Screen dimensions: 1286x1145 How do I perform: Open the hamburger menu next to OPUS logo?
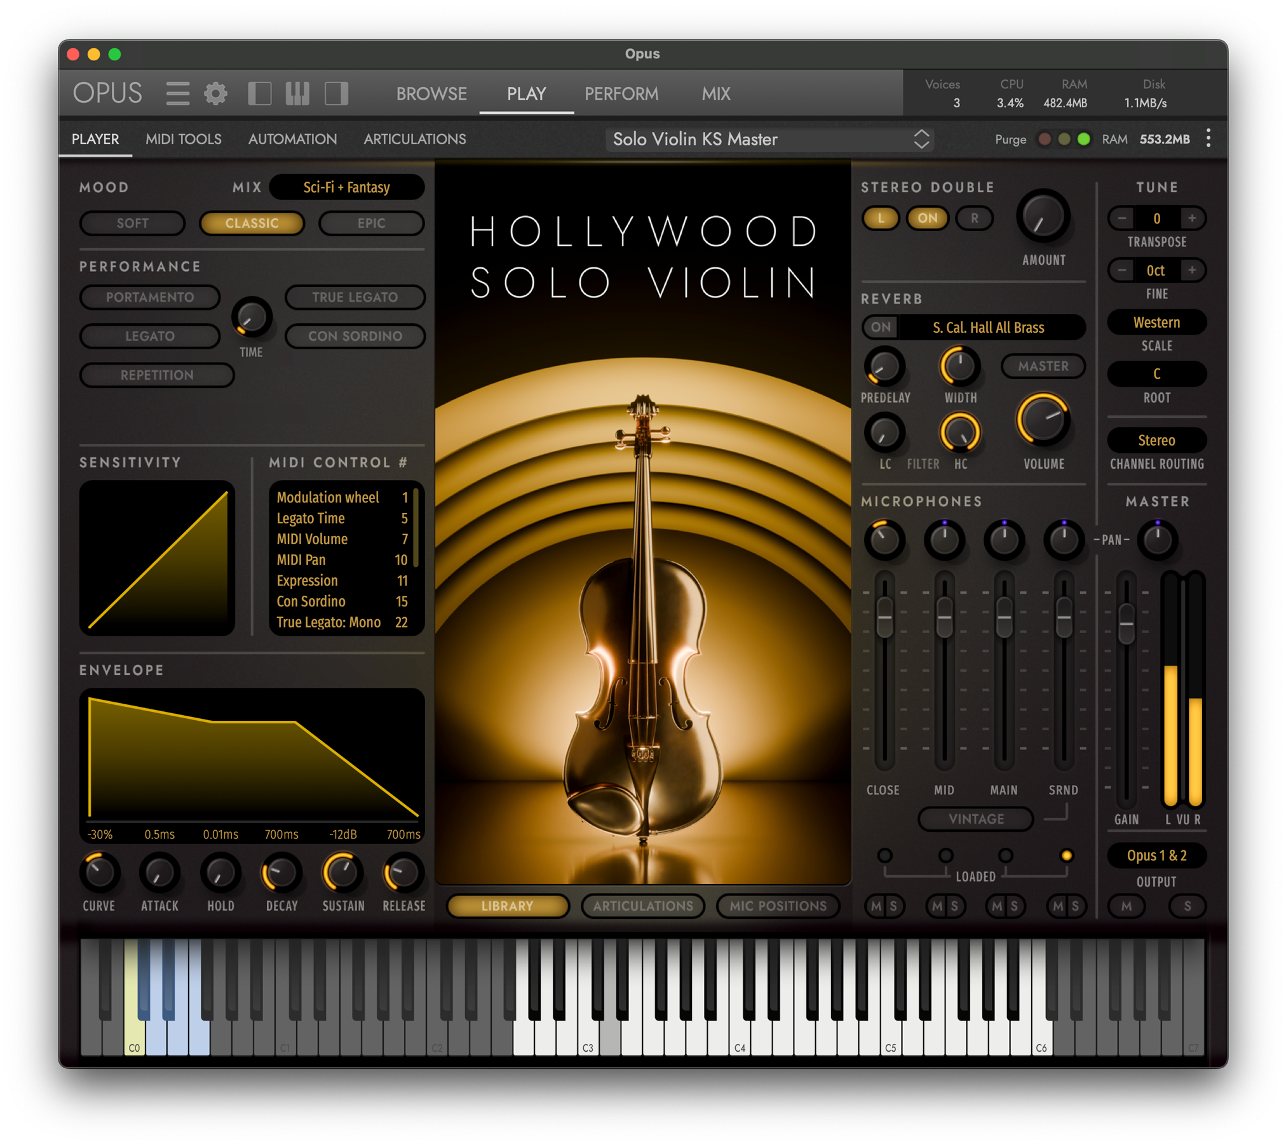pos(178,93)
